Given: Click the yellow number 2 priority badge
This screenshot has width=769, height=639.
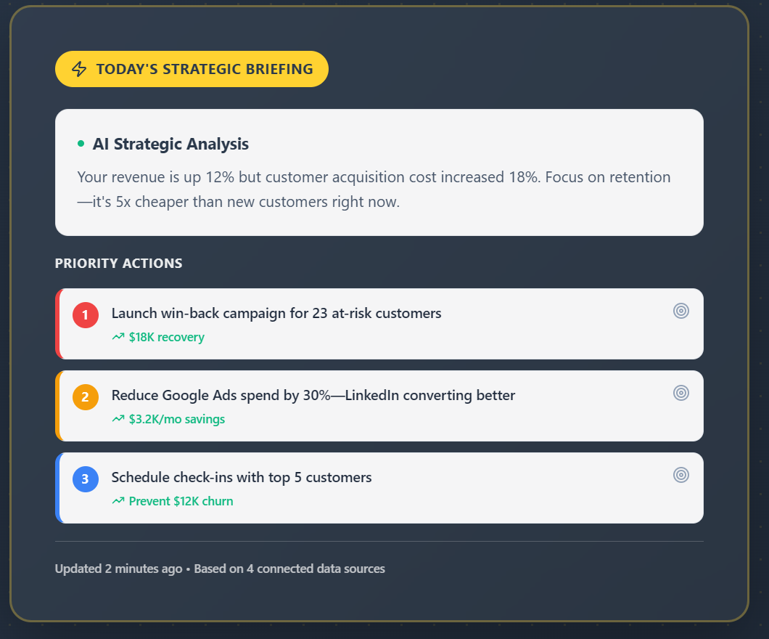Looking at the screenshot, I should pos(86,397).
